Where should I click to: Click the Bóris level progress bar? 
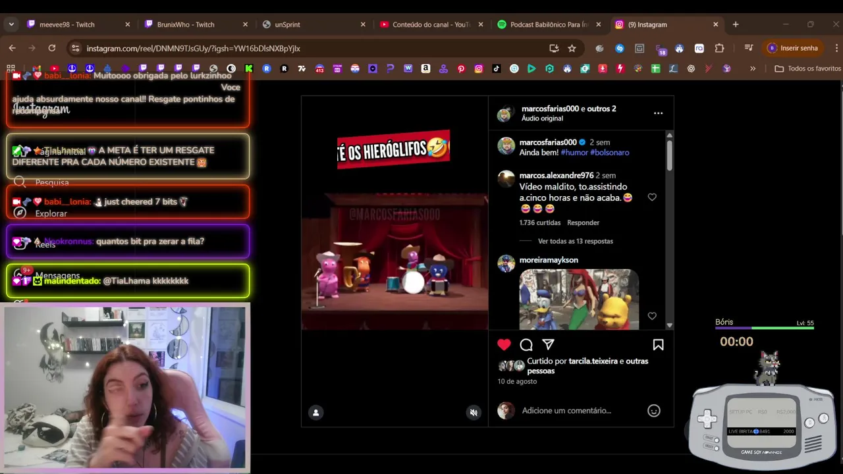click(765, 328)
